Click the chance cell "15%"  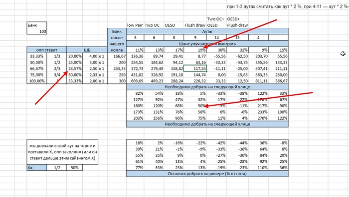[278, 50]
